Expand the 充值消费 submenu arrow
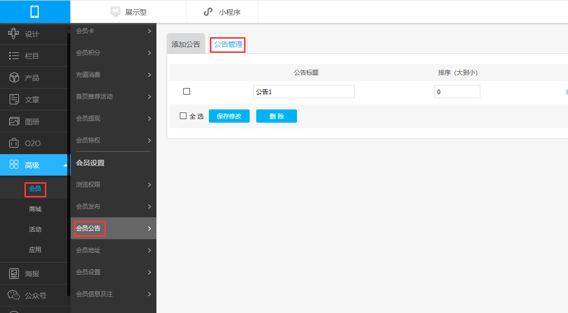The image size is (568, 313). coord(149,75)
